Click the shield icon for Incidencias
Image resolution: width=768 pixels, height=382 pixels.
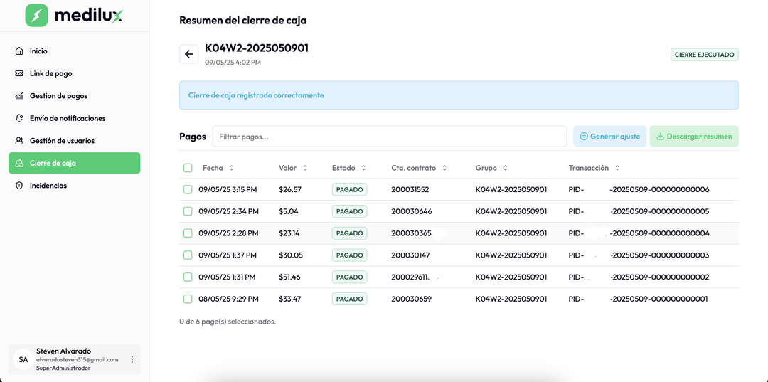click(19, 186)
